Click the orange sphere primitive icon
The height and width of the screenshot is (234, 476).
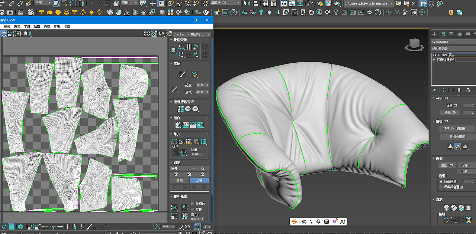point(58,12)
